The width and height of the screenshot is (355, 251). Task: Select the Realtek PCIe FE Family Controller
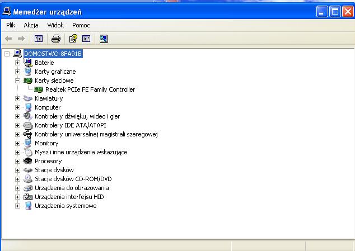(x=90, y=89)
